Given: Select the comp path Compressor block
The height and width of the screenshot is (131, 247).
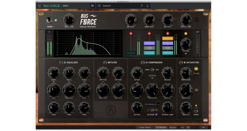Looking at the screenshot, I should click(149, 43).
